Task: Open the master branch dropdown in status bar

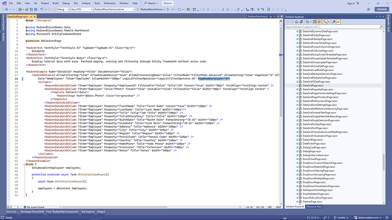Action: 341,218
